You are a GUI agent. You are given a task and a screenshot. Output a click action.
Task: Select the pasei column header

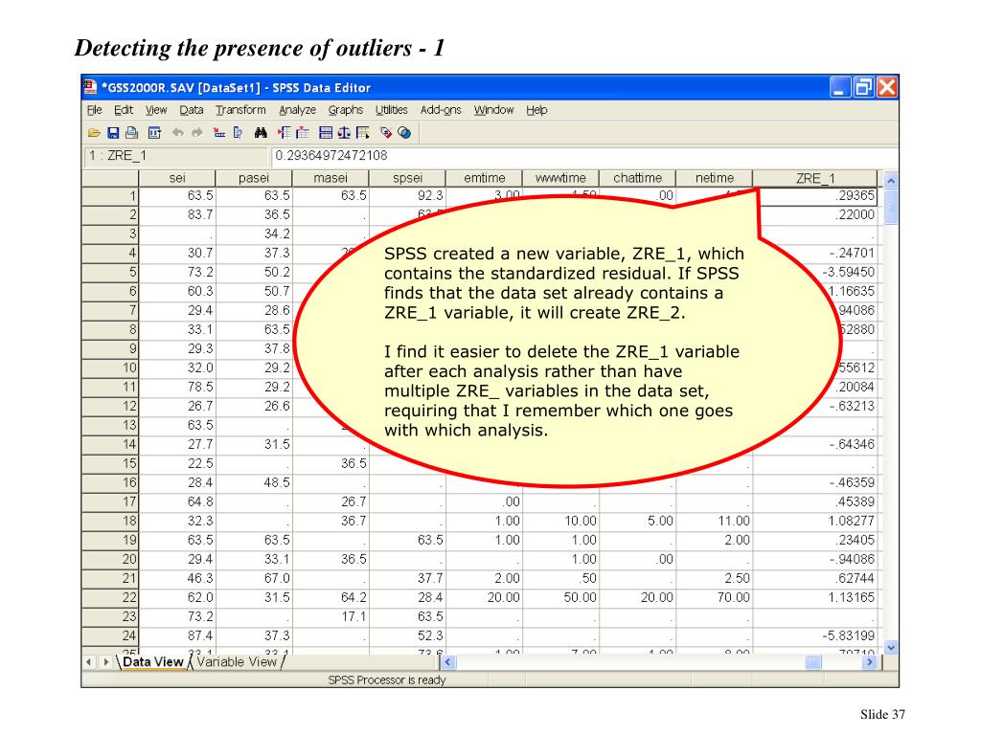(x=254, y=178)
